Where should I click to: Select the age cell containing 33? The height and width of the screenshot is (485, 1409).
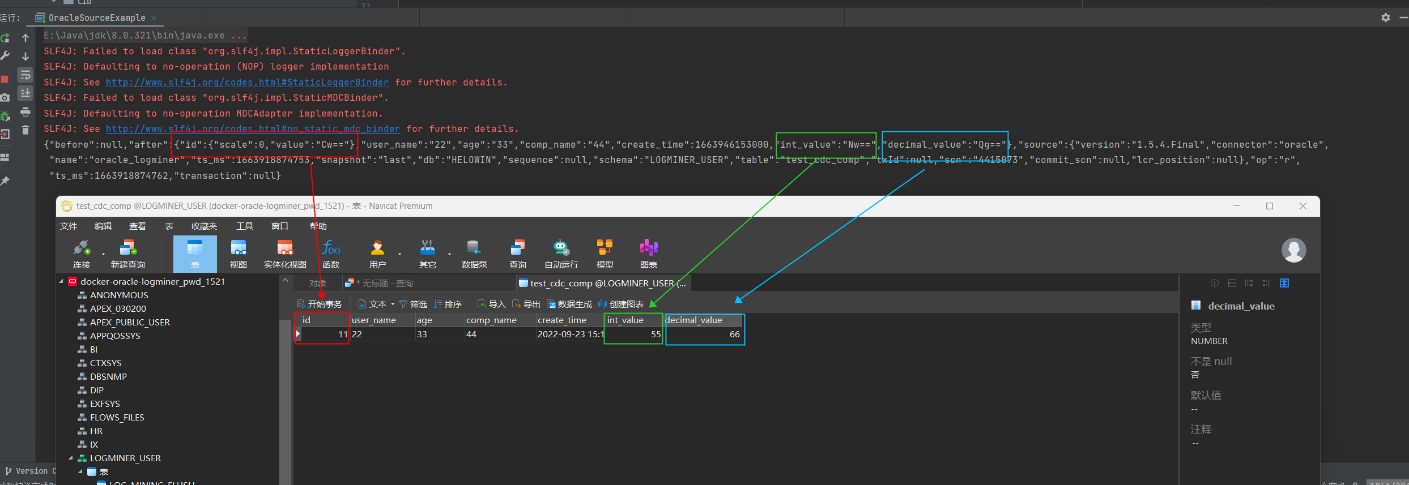[x=440, y=334]
